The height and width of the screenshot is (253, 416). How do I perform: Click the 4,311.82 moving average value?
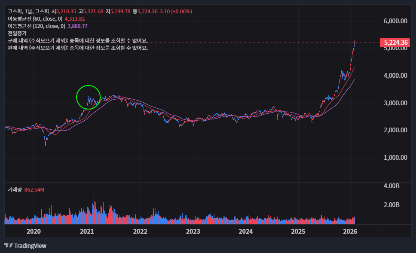(x=74, y=18)
